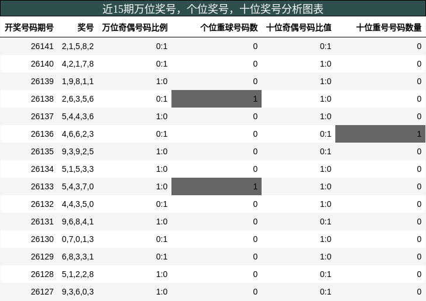This screenshot has height=301, width=426.
Task: Click winning numbers 9,3,6,0,3
Action: [78, 292]
